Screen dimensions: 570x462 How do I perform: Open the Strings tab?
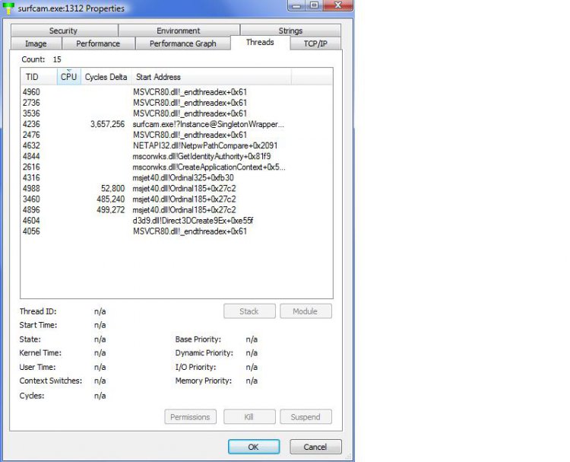pyautogui.click(x=290, y=30)
